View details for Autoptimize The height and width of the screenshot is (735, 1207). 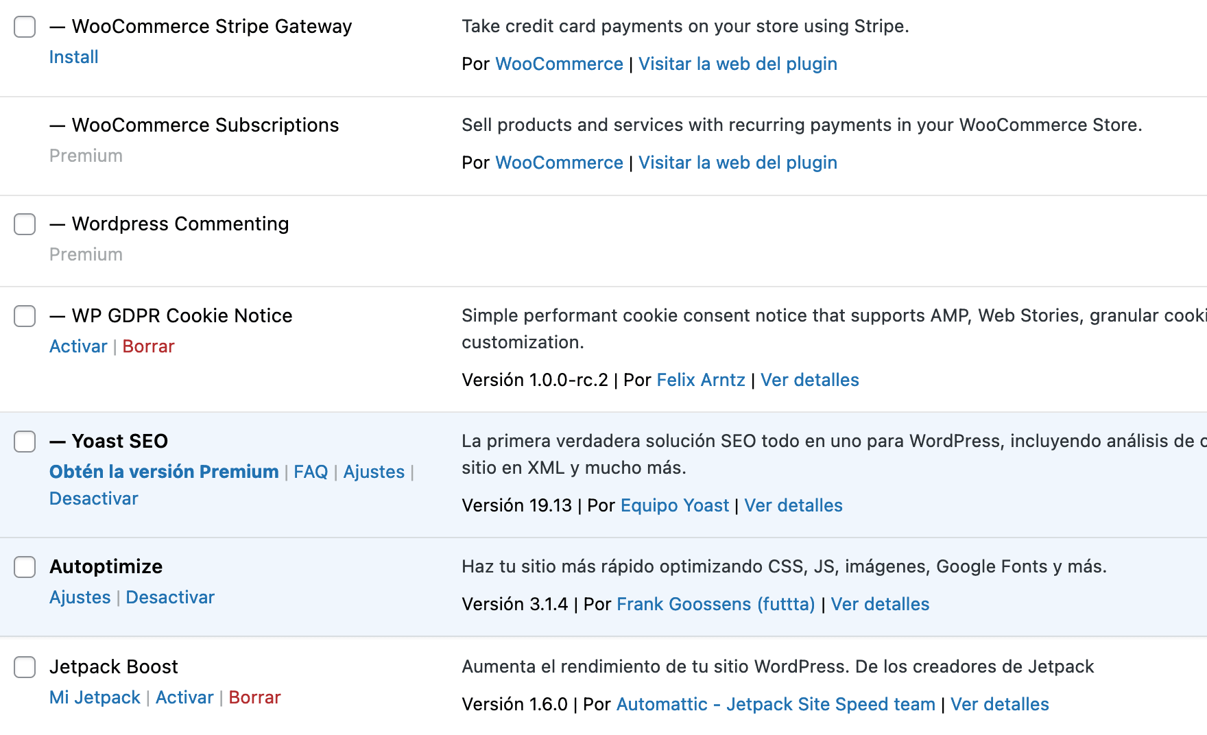tap(881, 604)
